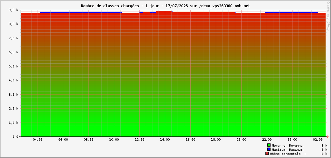This screenshot has height=158, width=331.
Task: Click the 22:00 time axis label
Action: 267,140
